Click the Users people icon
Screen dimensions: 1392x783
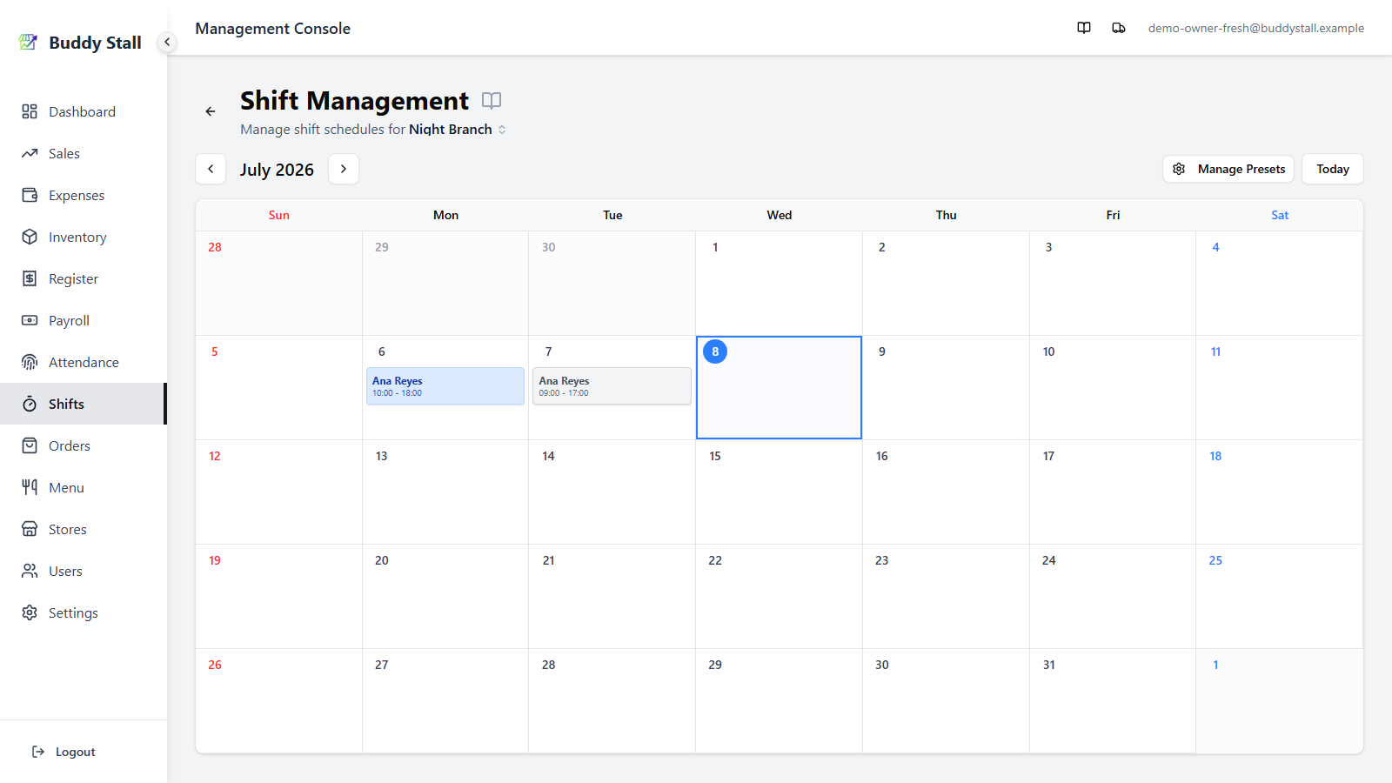click(30, 571)
